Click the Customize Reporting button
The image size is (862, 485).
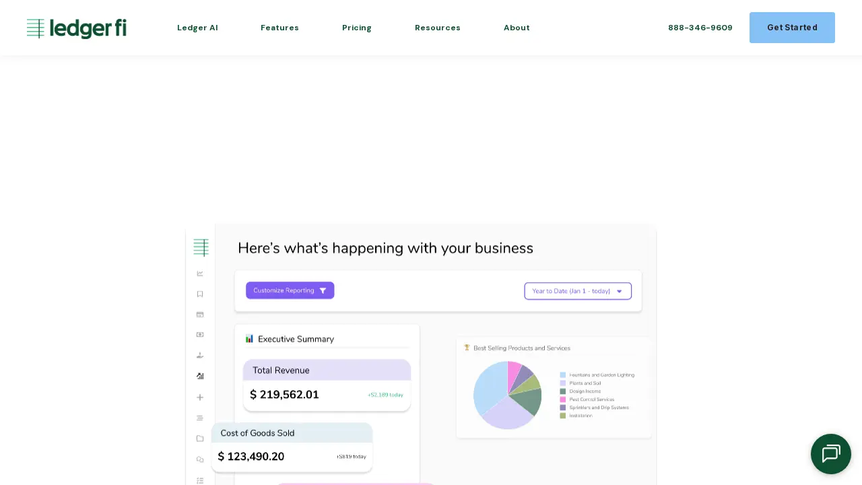click(290, 290)
